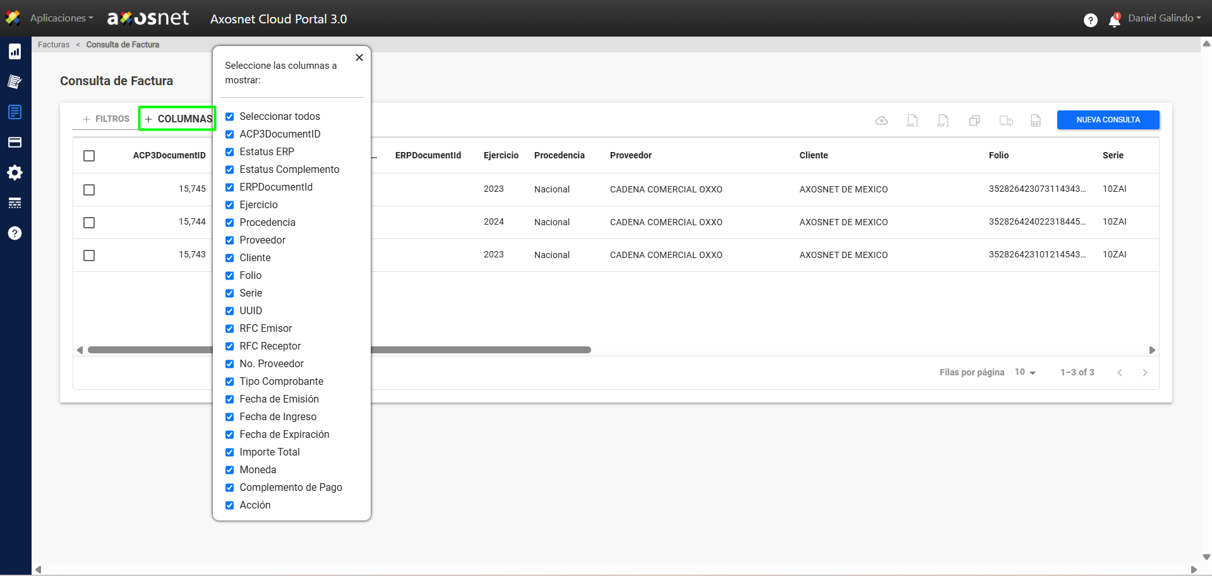Open the Aplicaciones dropdown menu
The width and height of the screenshot is (1212, 576).
coord(62,18)
